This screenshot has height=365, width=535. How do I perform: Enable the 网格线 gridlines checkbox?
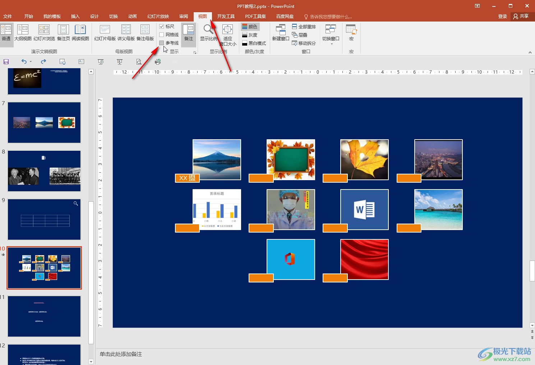(x=162, y=35)
